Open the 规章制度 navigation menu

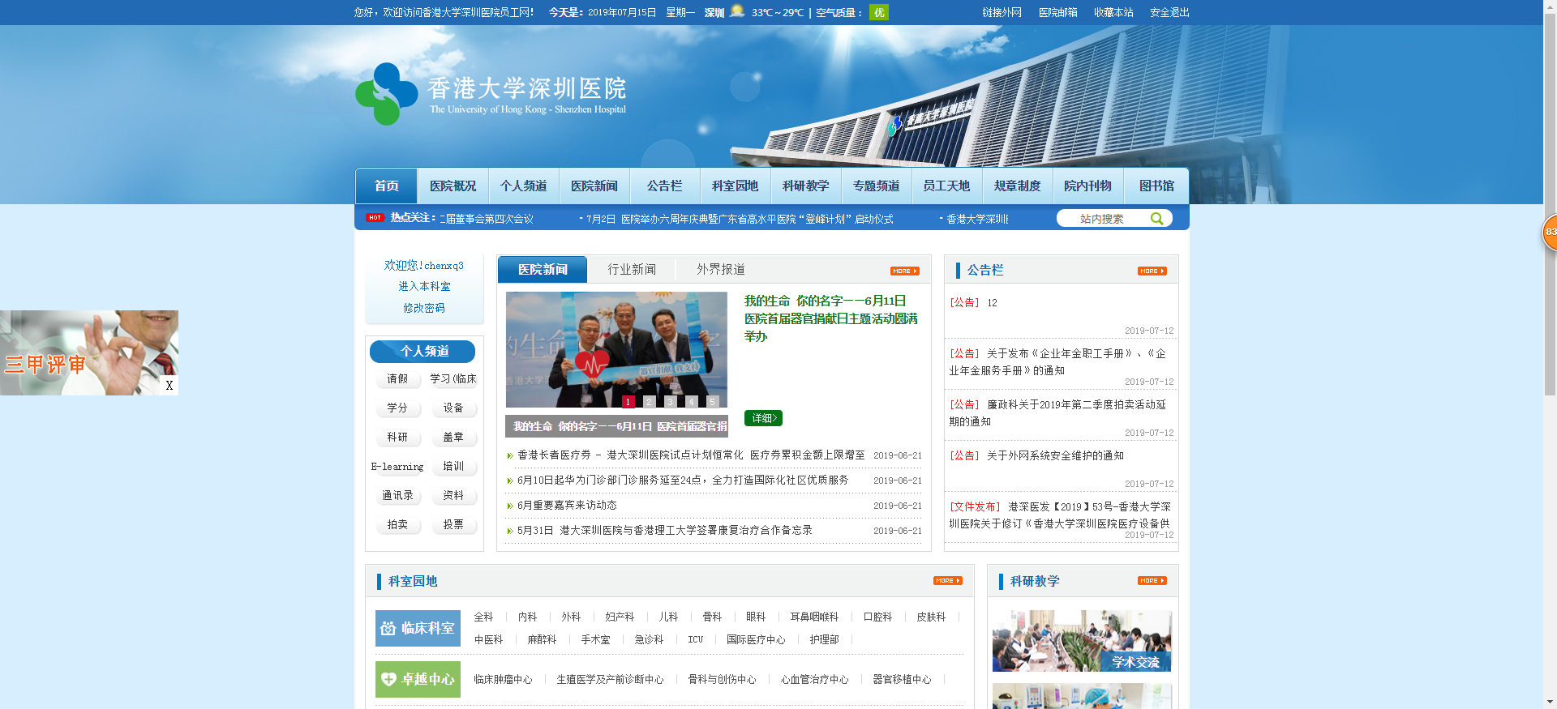click(1017, 186)
